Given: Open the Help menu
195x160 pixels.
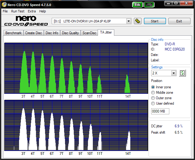Looking at the screenshot, I should pos(43,11).
